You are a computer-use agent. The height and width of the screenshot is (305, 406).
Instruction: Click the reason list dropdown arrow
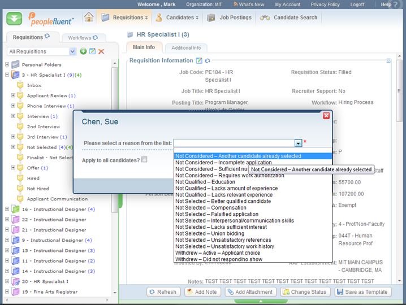pyautogui.click(x=298, y=143)
